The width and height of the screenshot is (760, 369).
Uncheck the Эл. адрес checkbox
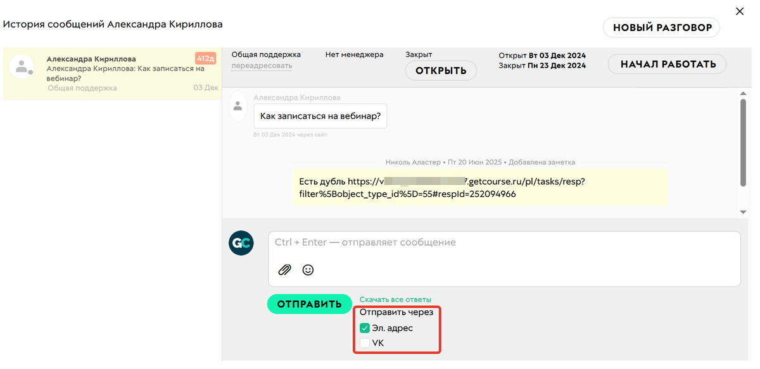[365, 328]
